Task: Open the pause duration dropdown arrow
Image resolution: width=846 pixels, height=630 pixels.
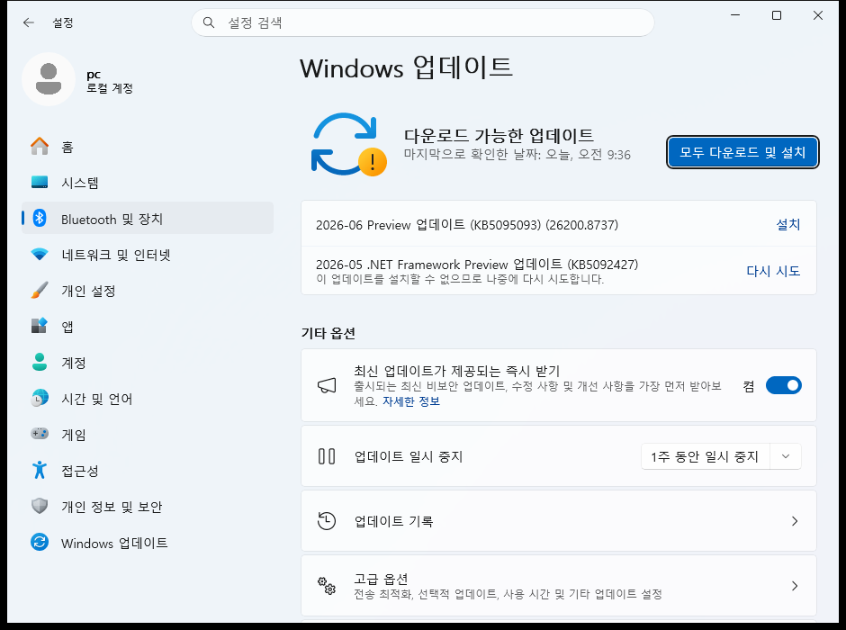Action: 786,457
